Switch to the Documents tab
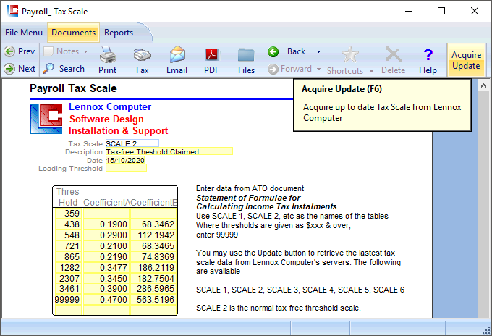 pyautogui.click(x=73, y=33)
